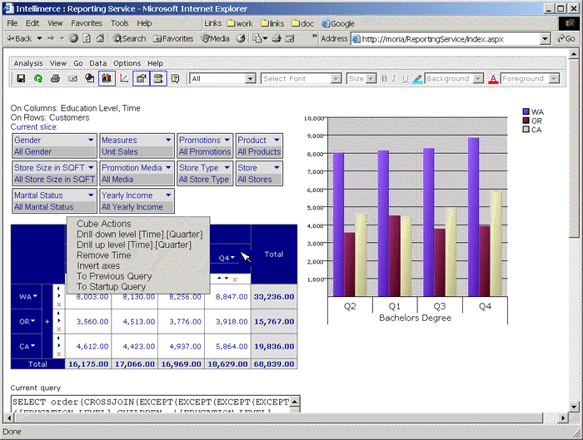Expand the Measures slicer dropdown
Image resolution: width=583 pixels, height=440 pixels.
pos(168,140)
